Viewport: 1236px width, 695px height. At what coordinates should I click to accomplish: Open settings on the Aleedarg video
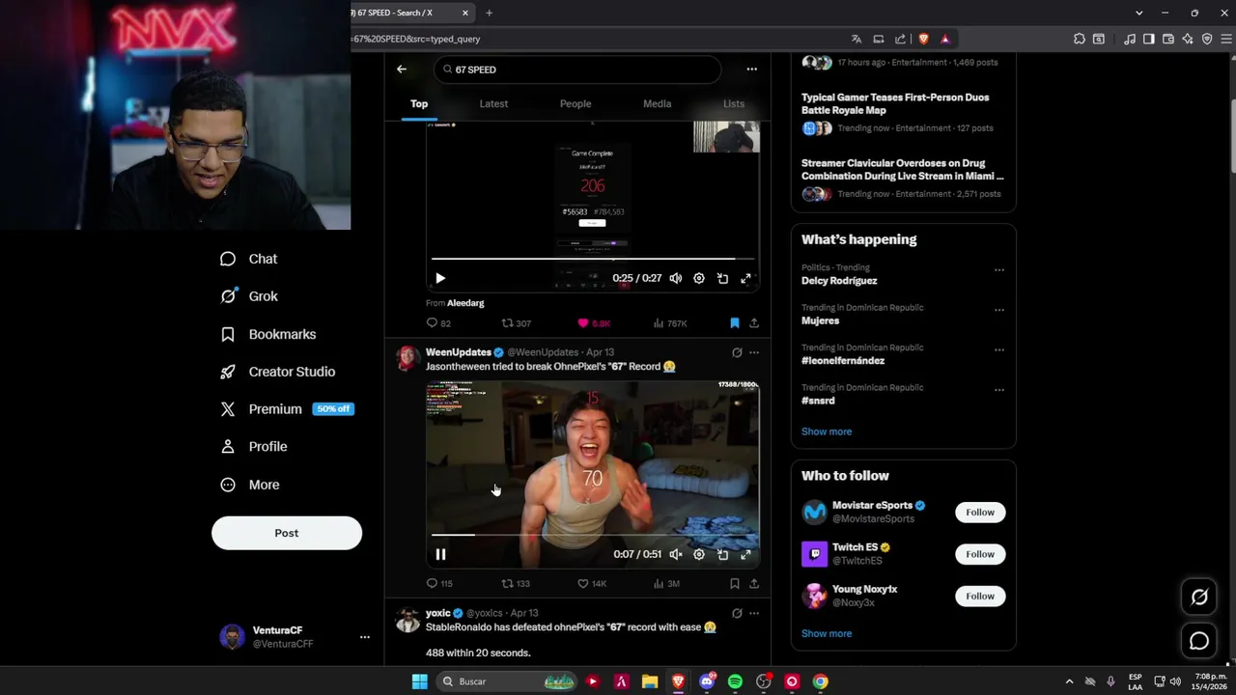click(x=699, y=278)
